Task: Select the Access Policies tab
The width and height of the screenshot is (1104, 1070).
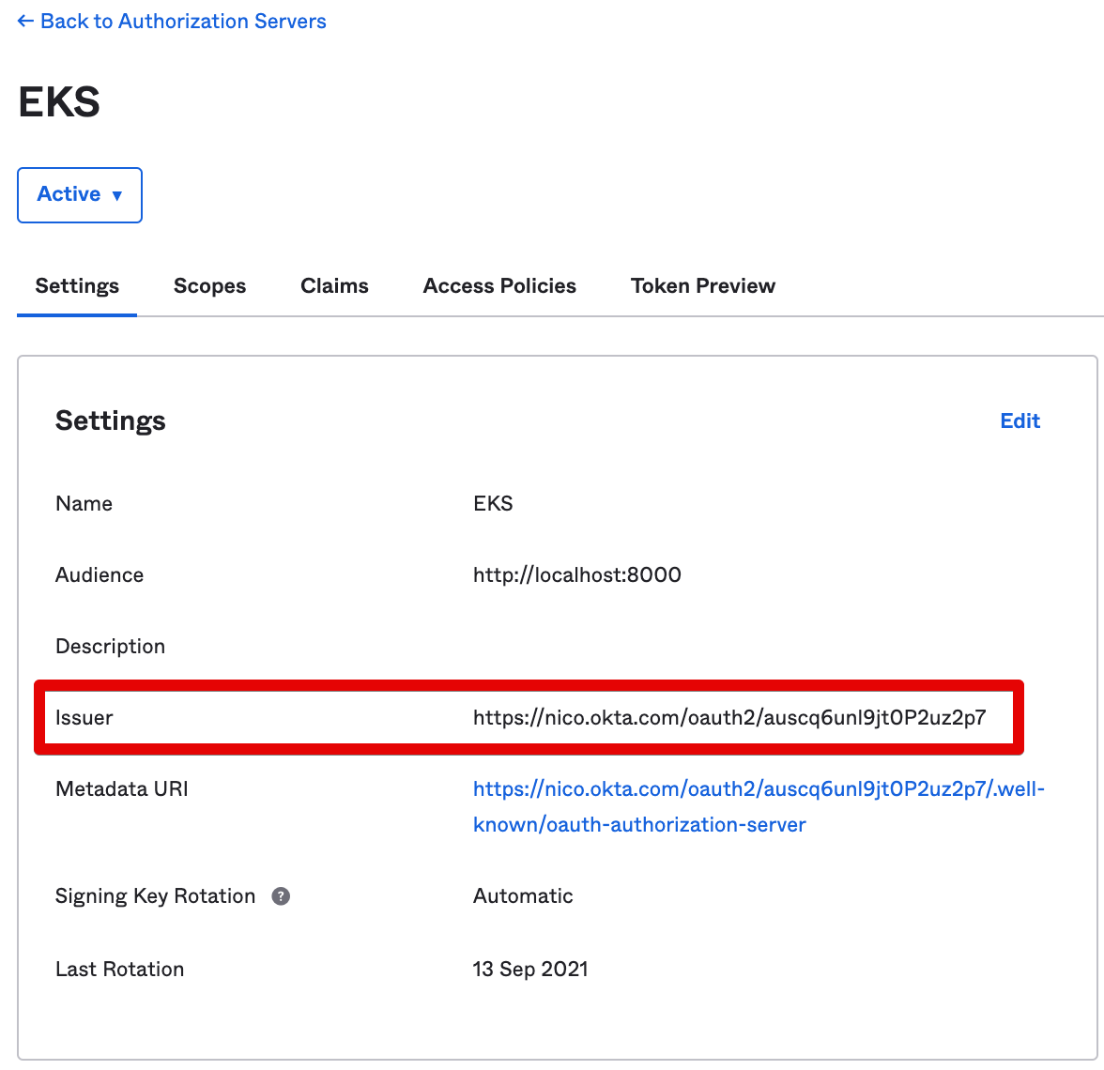Action: click(x=499, y=286)
